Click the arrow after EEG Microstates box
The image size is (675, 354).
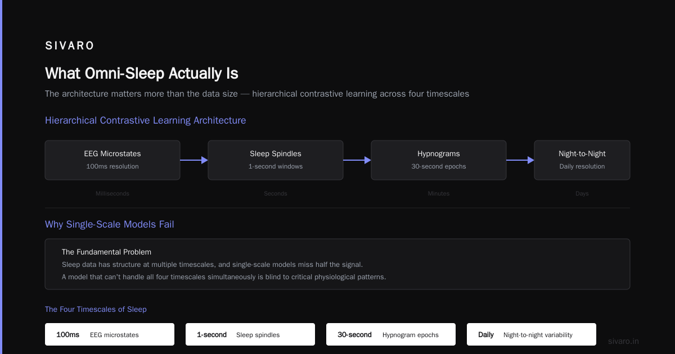[x=194, y=160]
